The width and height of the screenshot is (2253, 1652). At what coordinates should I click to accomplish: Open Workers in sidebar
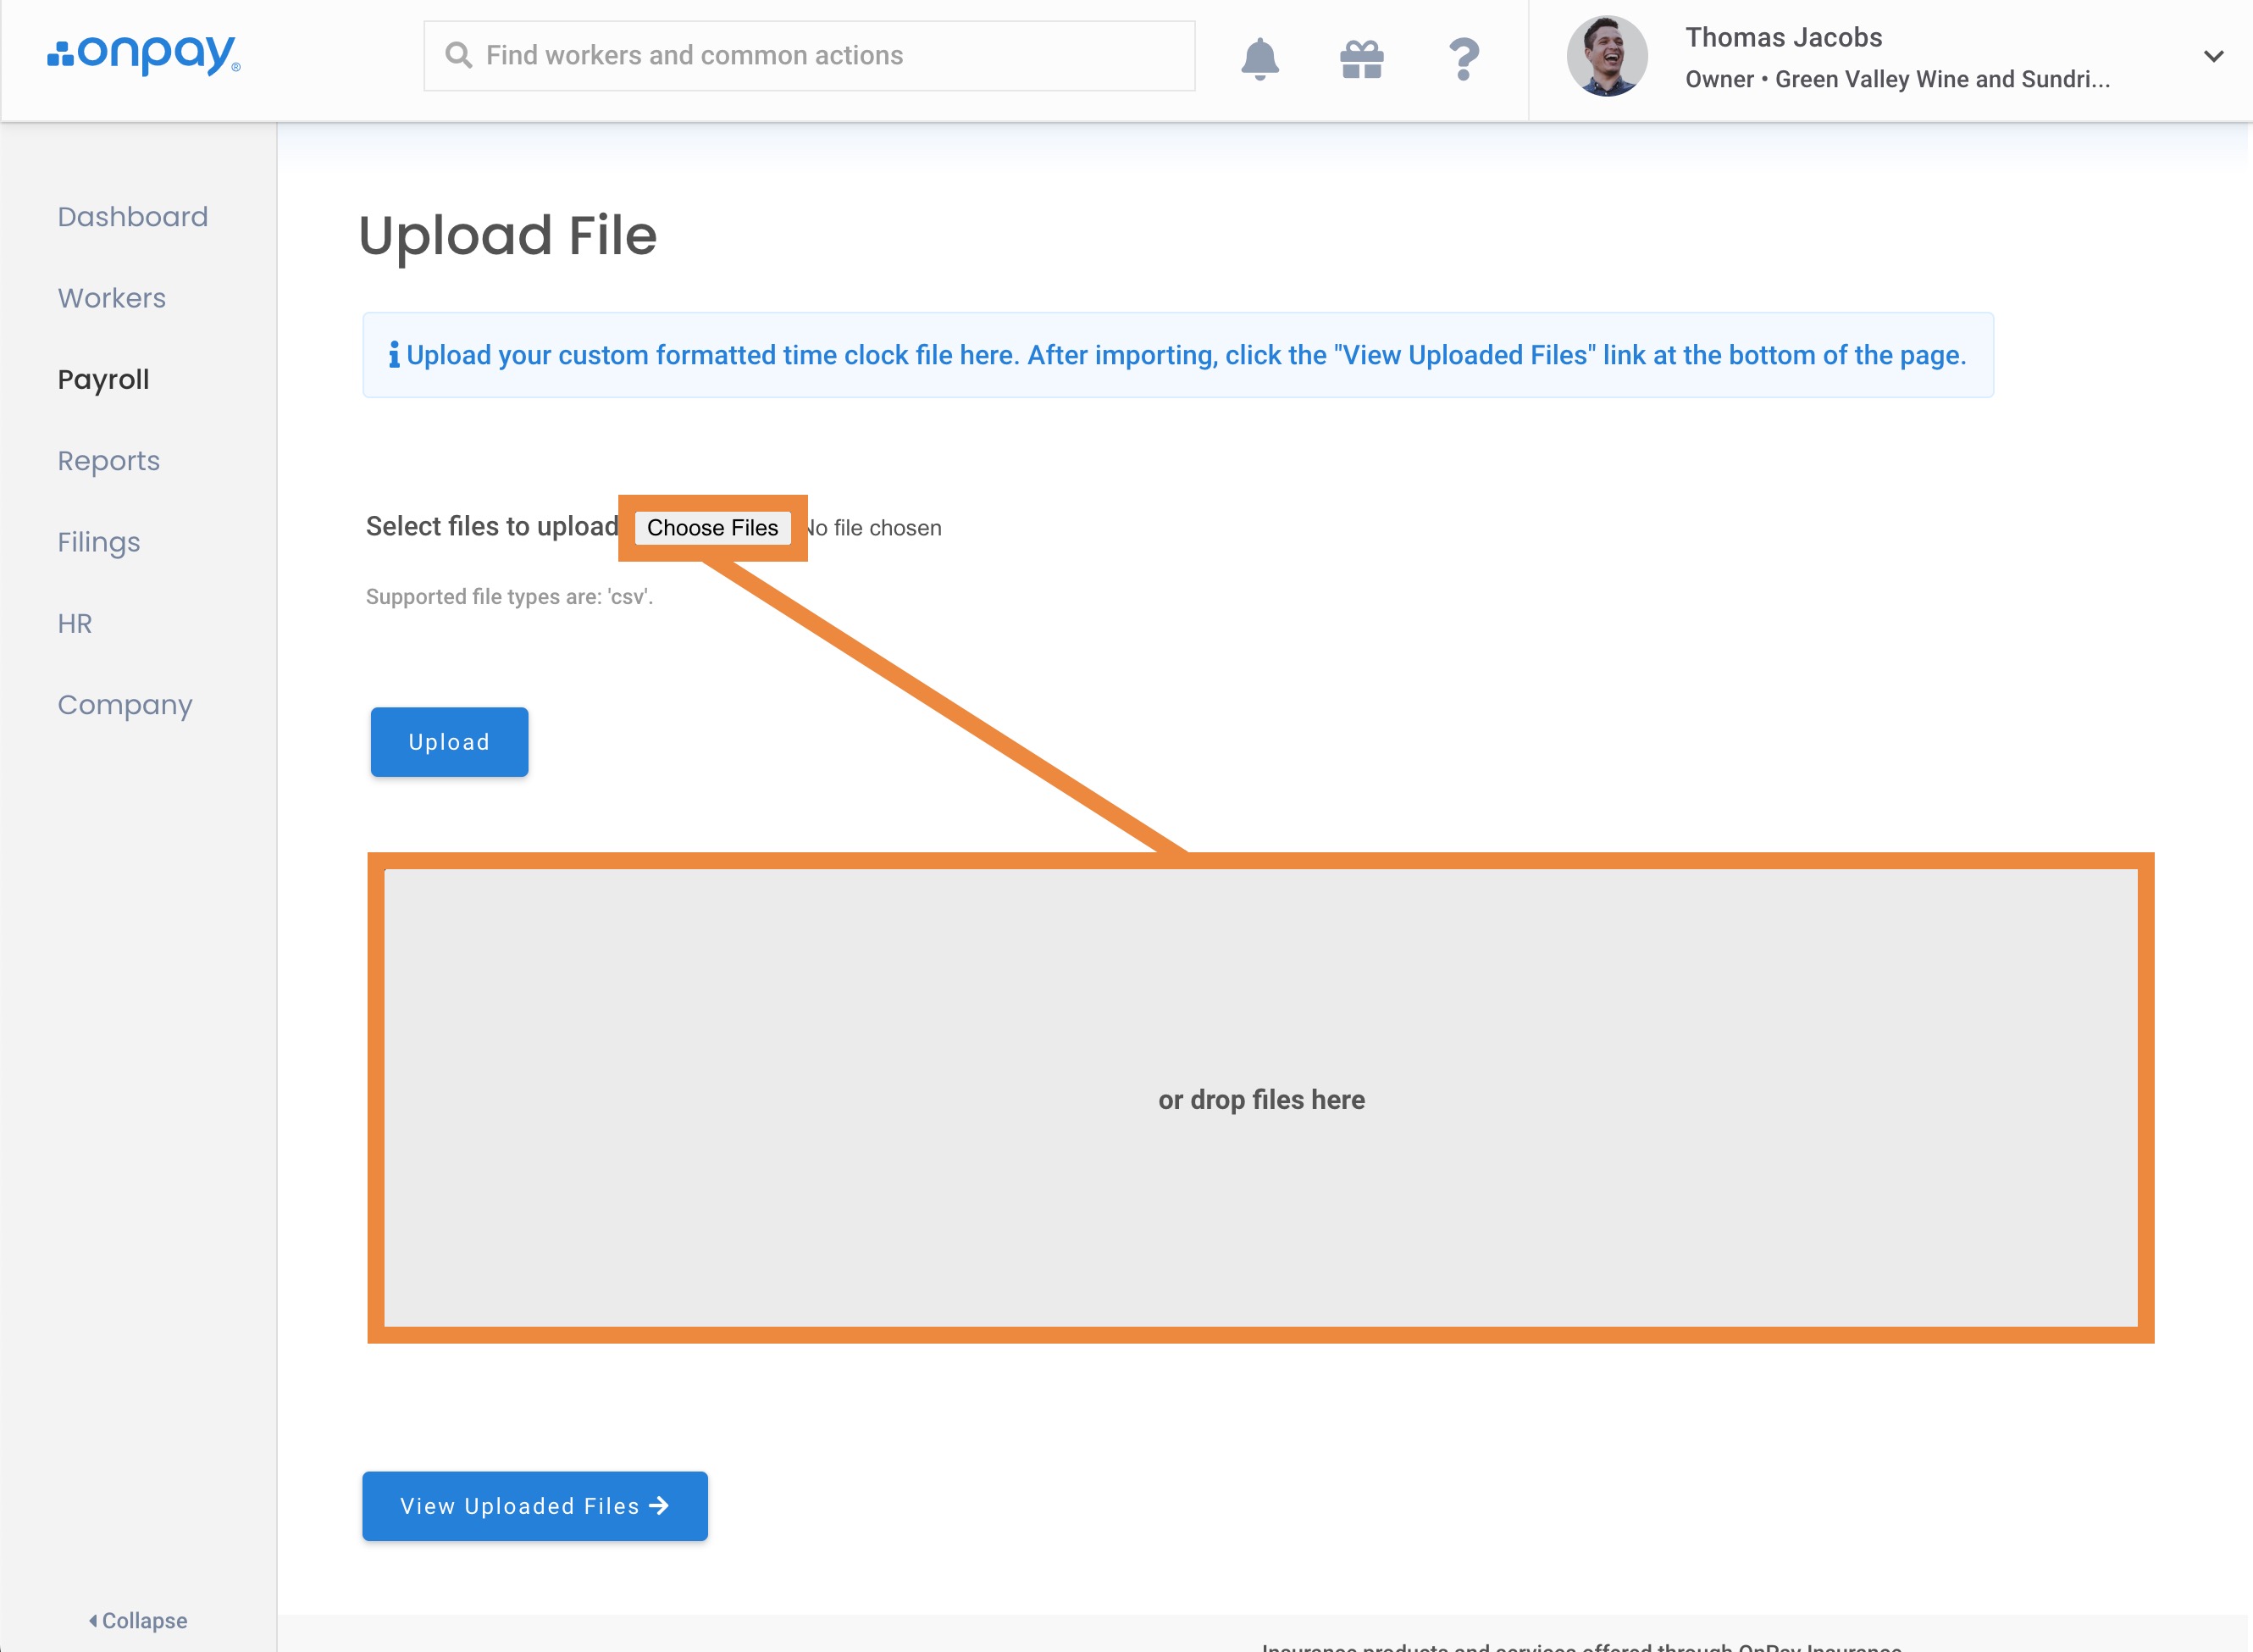coord(112,298)
